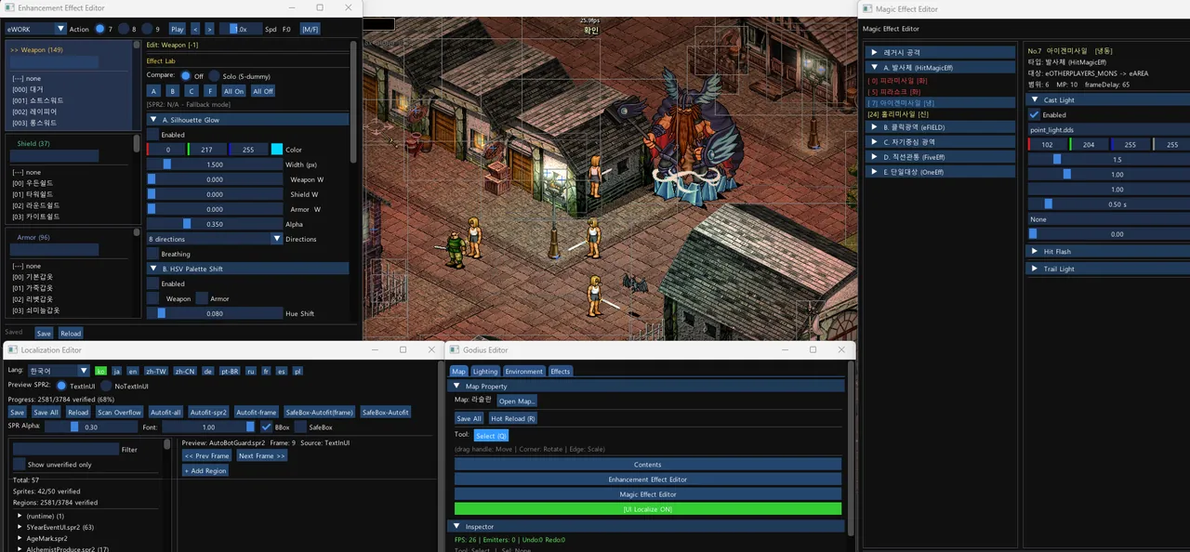Image resolution: width=1190 pixels, height=552 pixels.
Task: Switch to the Environment tab
Action: tap(523, 371)
